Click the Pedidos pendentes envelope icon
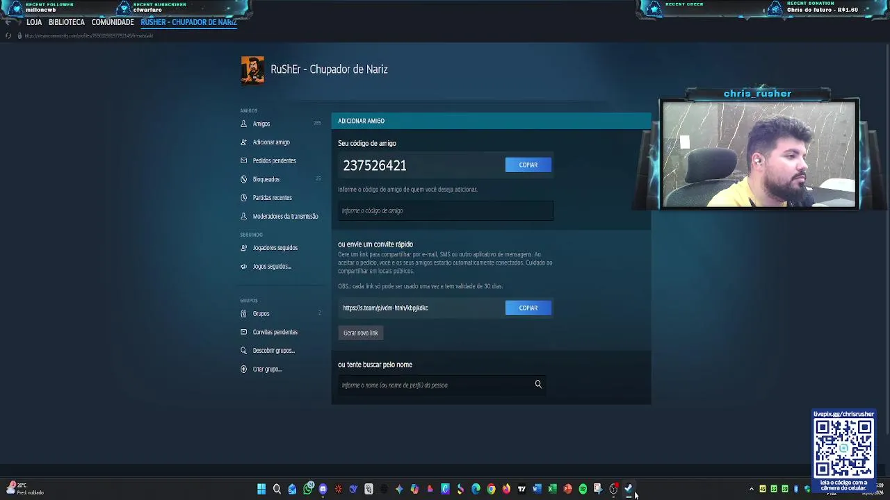890x500 pixels. click(243, 160)
